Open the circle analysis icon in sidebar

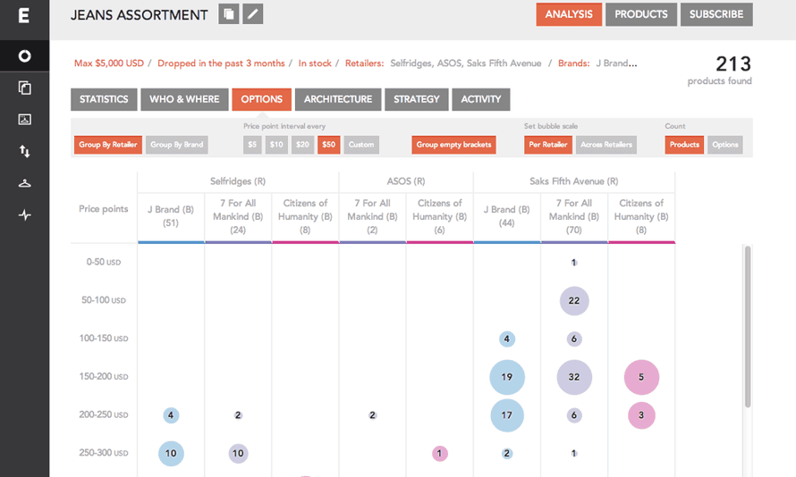point(24,55)
